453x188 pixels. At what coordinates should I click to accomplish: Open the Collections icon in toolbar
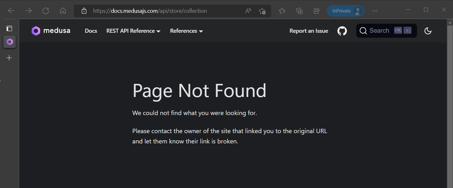coord(299,11)
